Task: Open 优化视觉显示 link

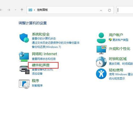Action: pyautogui.click(x=117, y=78)
